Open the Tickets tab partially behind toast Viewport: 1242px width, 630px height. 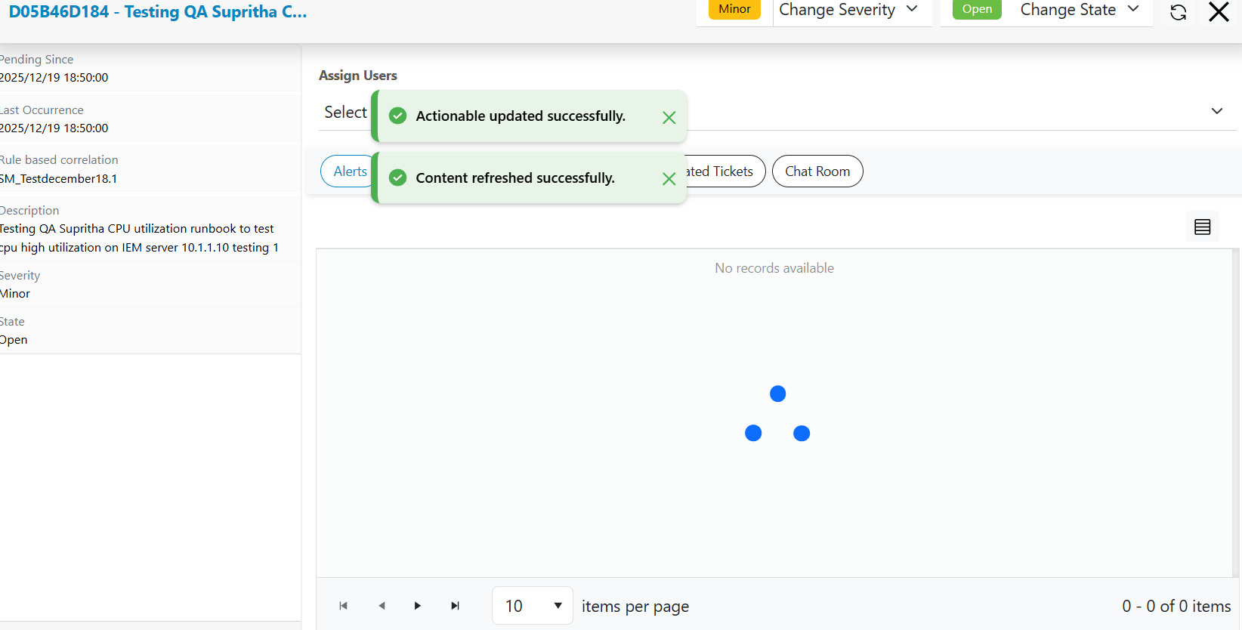(x=724, y=171)
